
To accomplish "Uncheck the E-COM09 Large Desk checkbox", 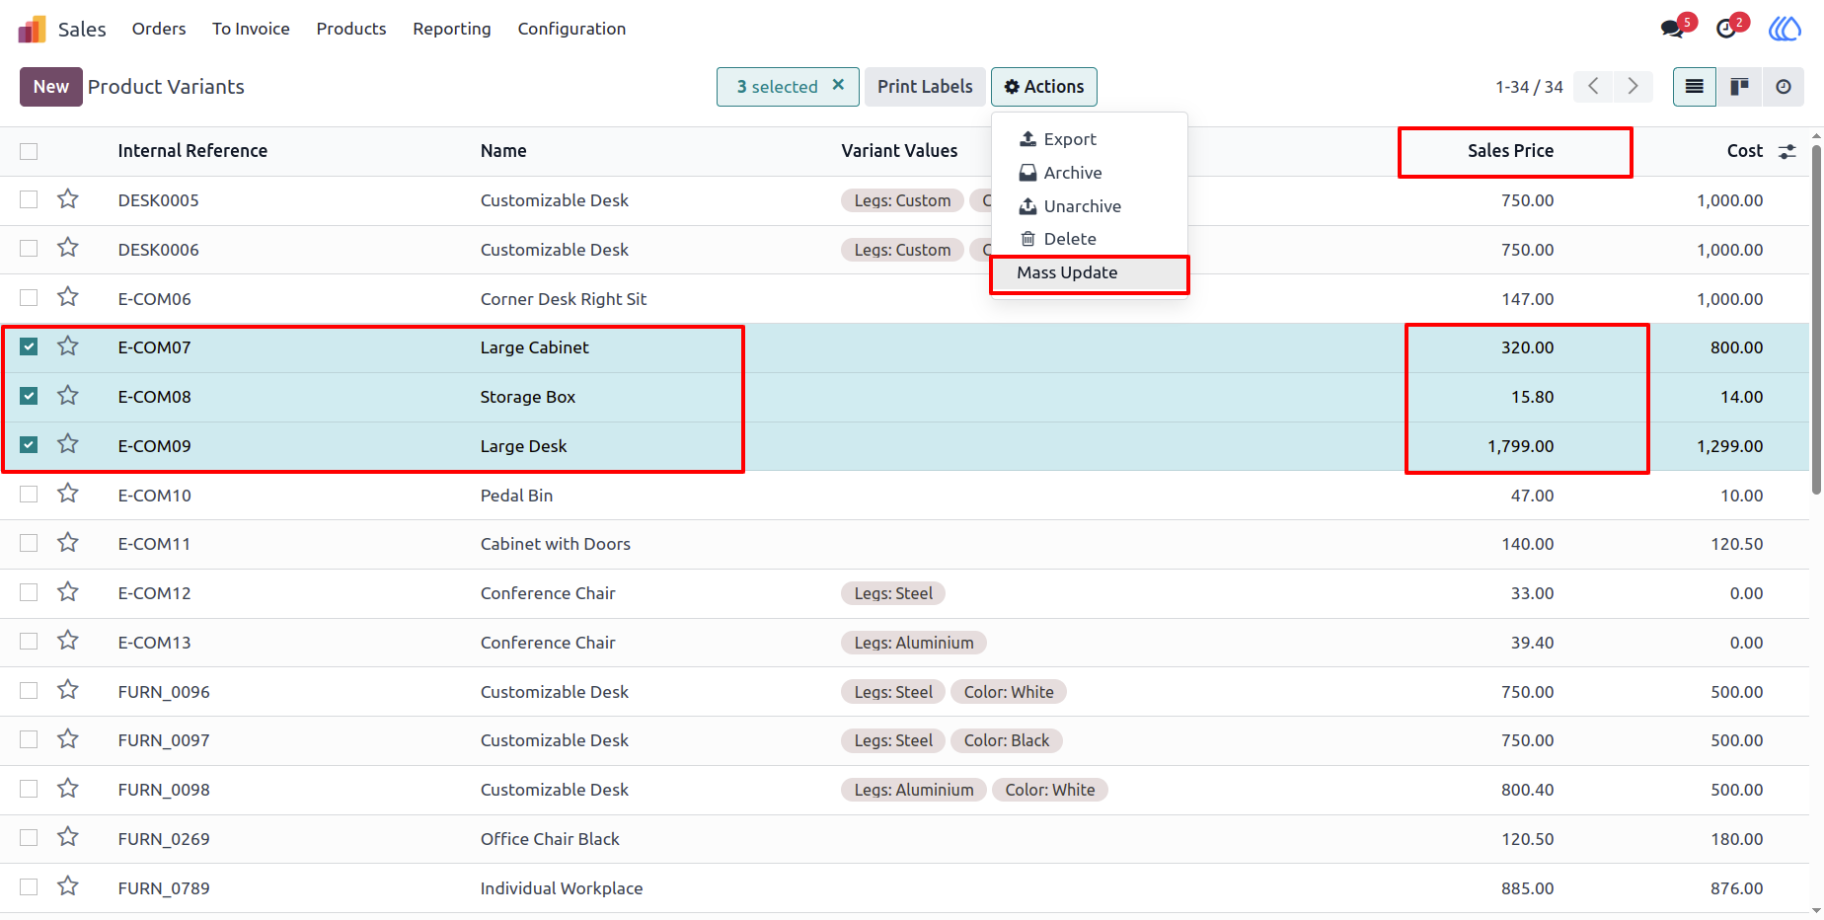I will tap(29, 445).
